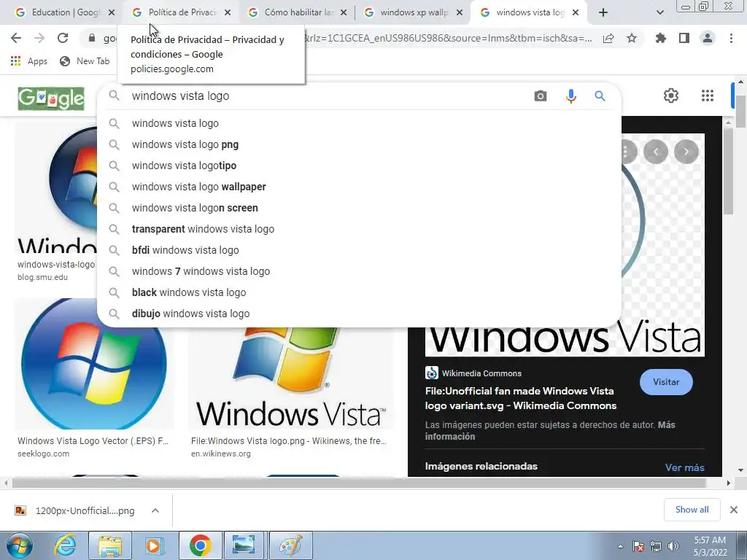The height and width of the screenshot is (560, 747).
Task: Switch to the Education | Google tab
Action: tap(65, 13)
